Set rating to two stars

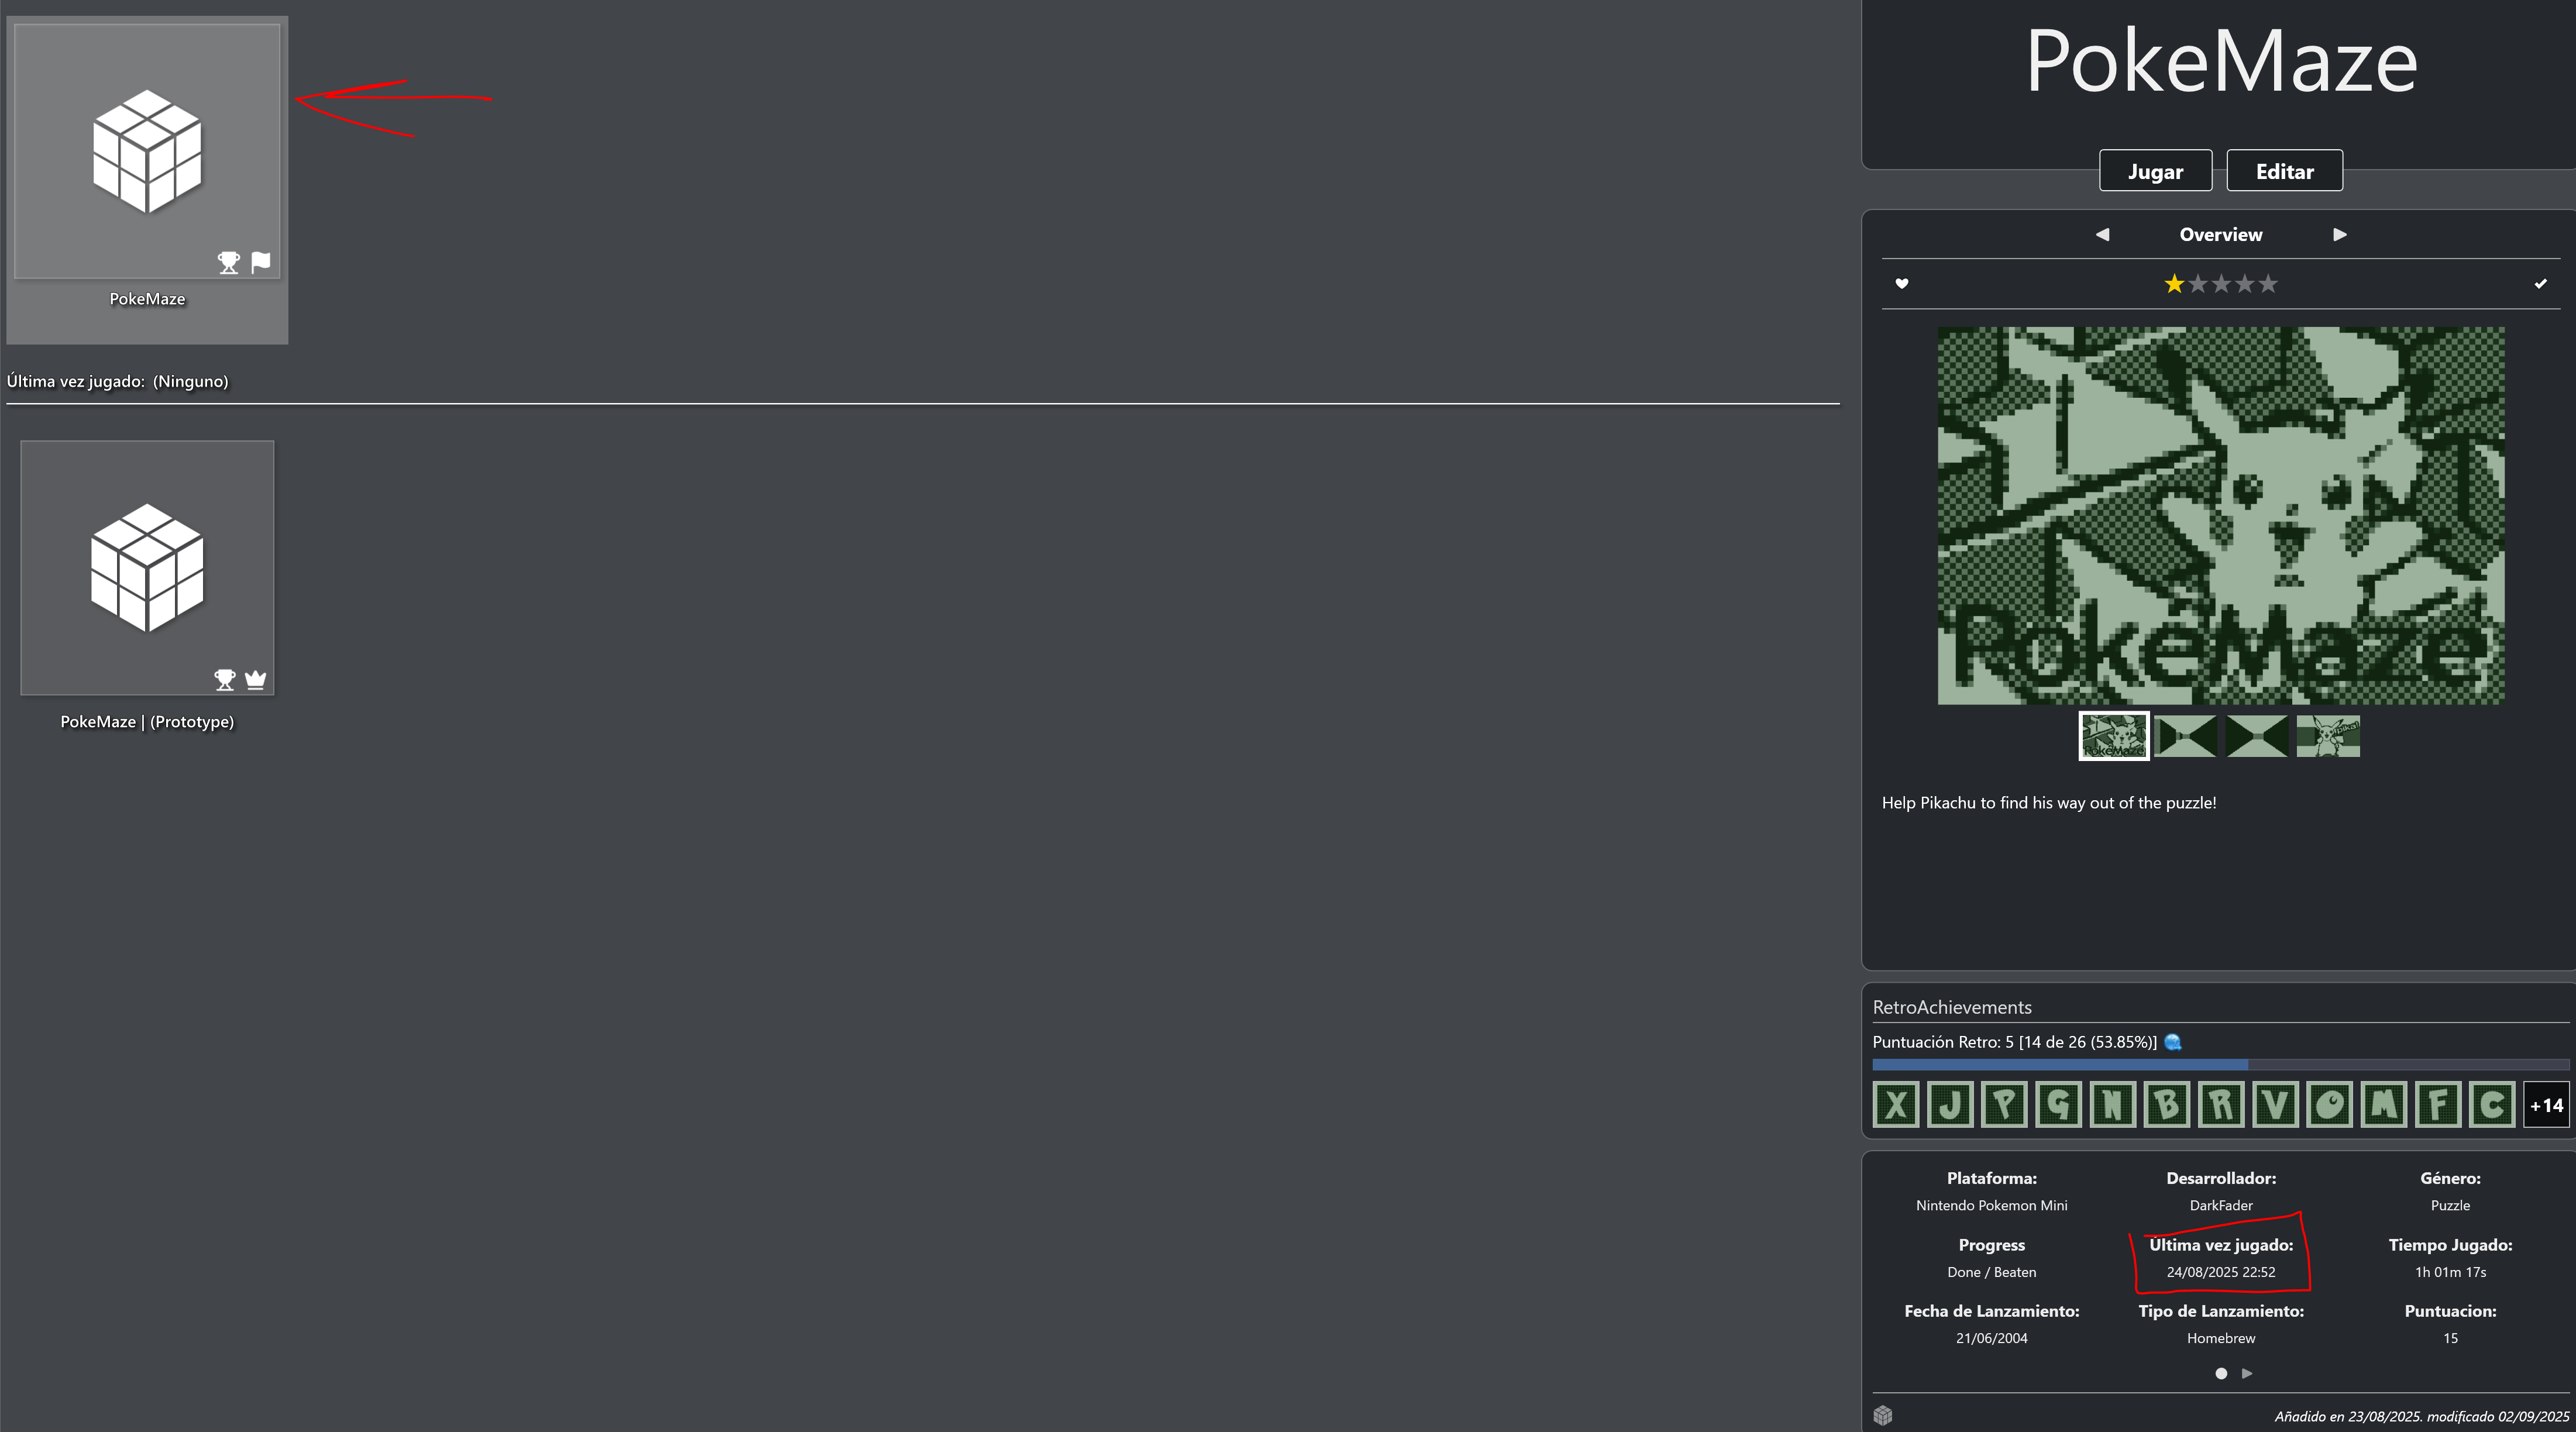[x=2197, y=284]
